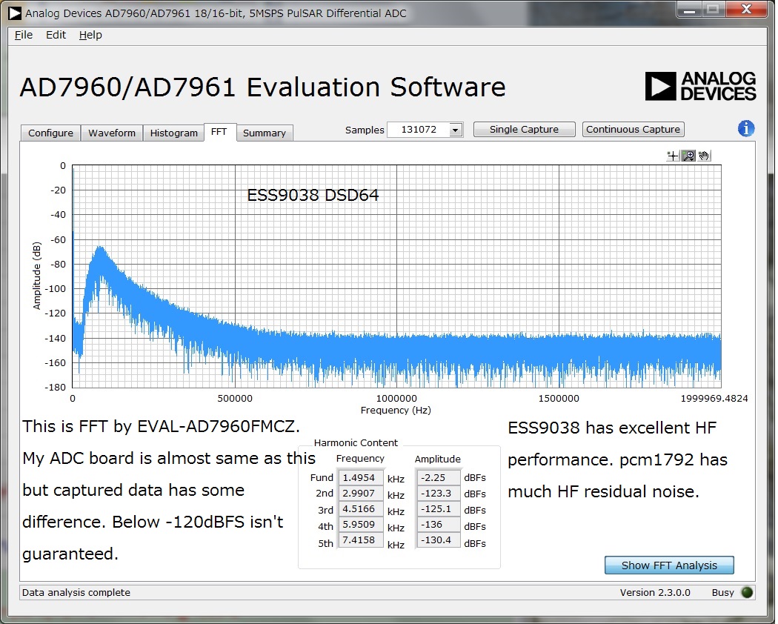Click the y-axis top label 0

(x=62, y=166)
